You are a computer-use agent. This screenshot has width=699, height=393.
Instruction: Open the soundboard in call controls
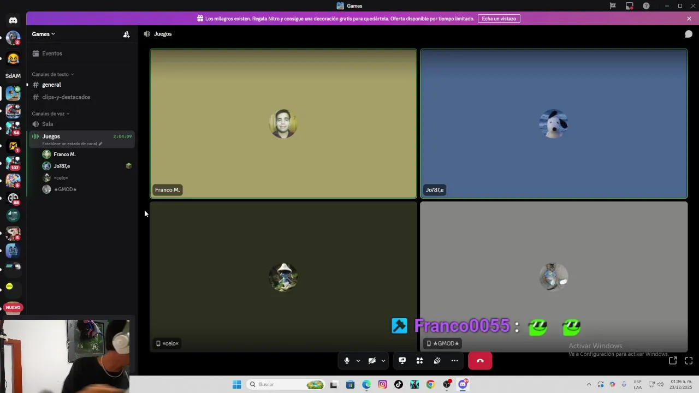pyautogui.click(x=437, y=361)
